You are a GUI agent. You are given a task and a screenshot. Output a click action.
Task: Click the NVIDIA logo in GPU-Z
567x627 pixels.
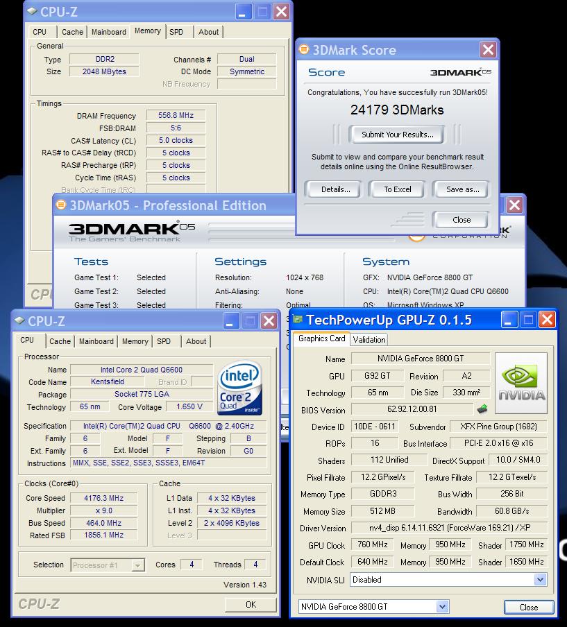[x=521, y=383]
